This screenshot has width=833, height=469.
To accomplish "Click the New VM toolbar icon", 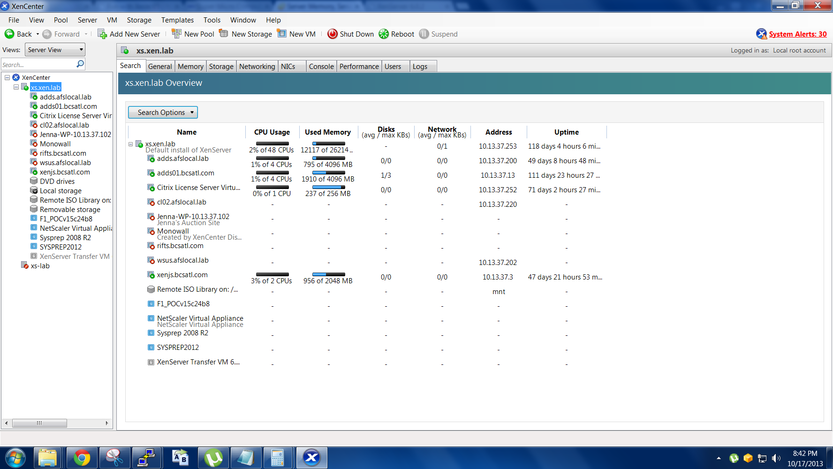I will coord(281,34).
